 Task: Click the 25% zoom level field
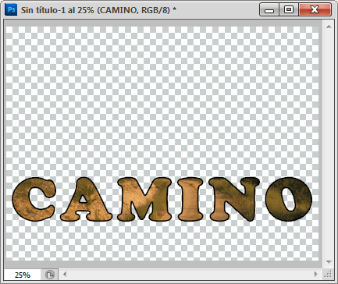point(23,275)
